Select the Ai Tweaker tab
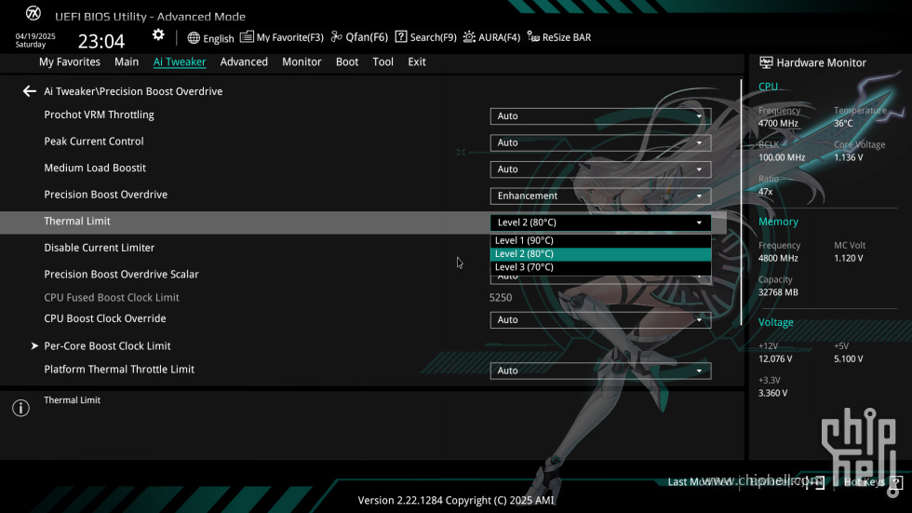The height and width of the screenshot is (513, 912). [179, 61]
